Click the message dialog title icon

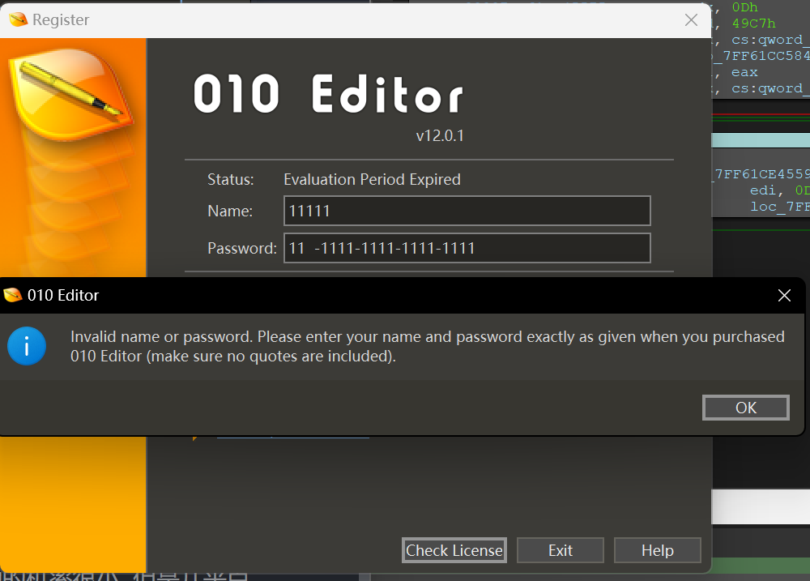click(x=13, y=295)
